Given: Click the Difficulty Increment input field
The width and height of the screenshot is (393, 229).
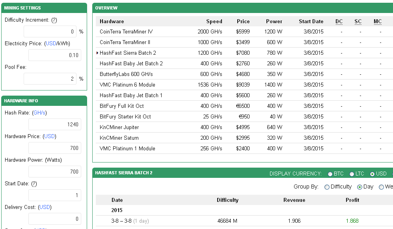Looking at the screenshot, I should pyautogui.click(x=50, y=31).
